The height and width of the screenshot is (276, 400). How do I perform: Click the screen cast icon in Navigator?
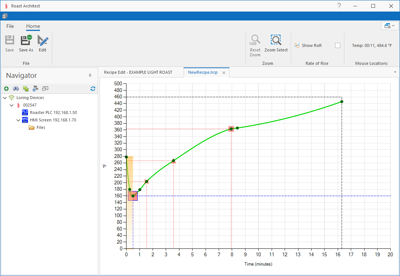coord(45,89)
